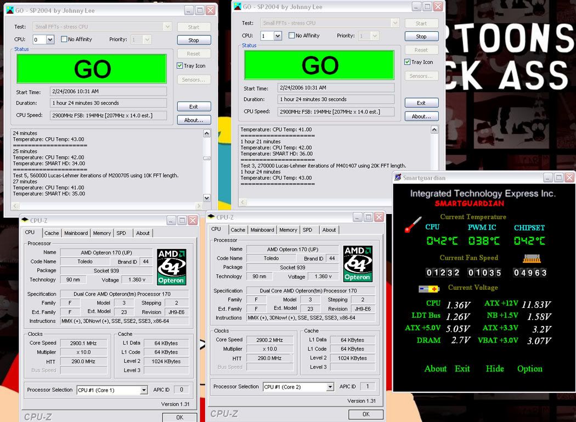Click the battery voltage icon in Smartguardian

tap(428, 289)
